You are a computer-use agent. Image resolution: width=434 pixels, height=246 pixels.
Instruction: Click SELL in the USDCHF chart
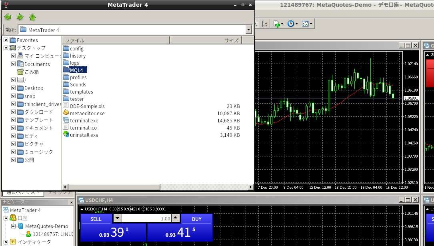click(x=96, y=219)
